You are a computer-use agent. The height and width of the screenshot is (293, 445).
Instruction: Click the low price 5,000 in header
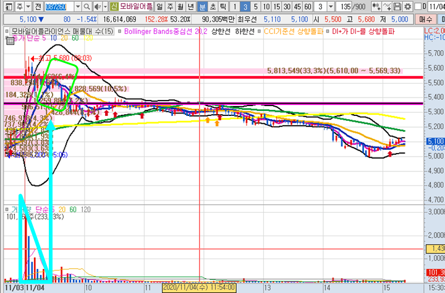click(400, 19)
